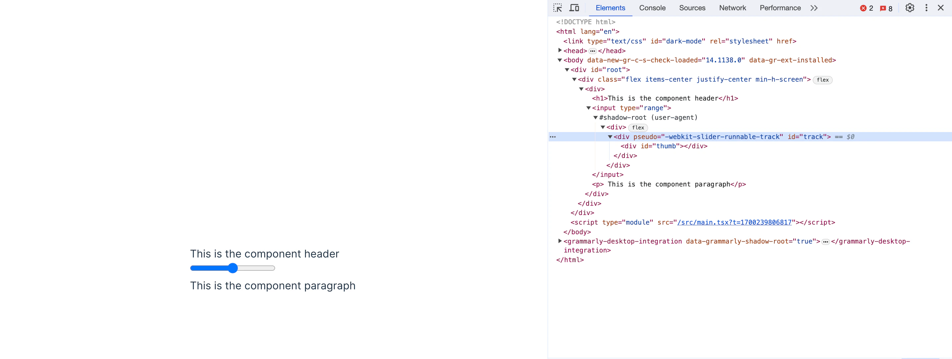
Task: Expand the head element disclosure triangle
Action: click(560, 51)
